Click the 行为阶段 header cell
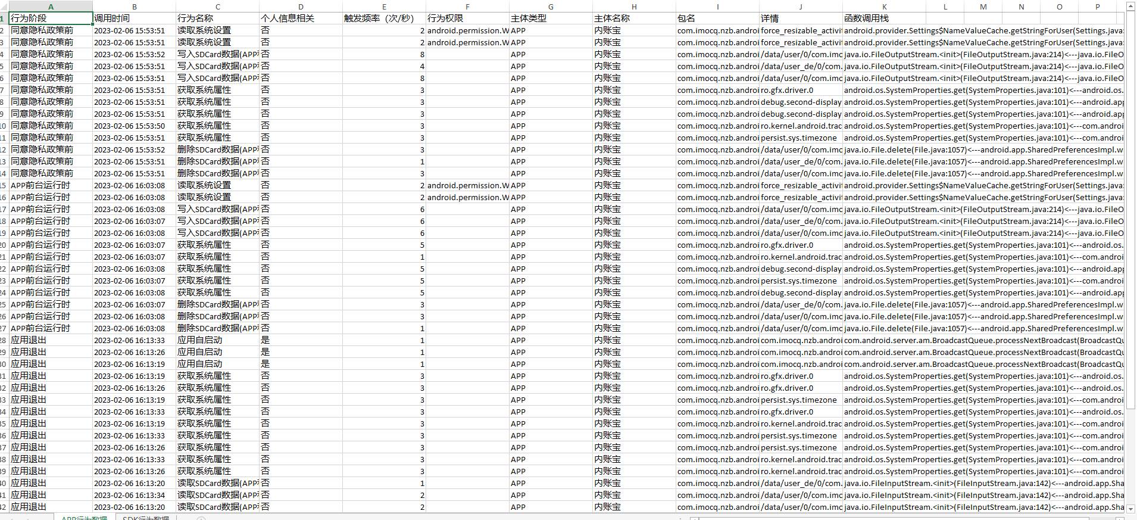This screenshot has height=520, width=1137. point(51,18)
